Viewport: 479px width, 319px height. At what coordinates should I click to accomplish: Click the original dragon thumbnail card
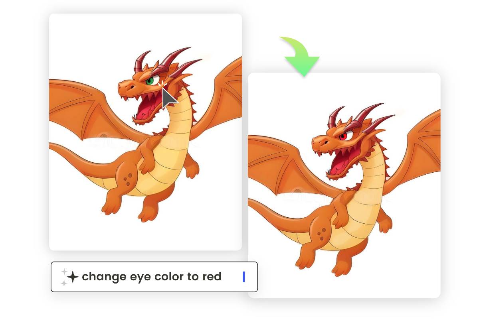pyautogui.click(x=145, y=132)
